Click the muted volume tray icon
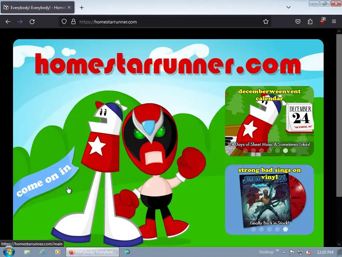Screen dimensions: 342x257 pos(308,252)
